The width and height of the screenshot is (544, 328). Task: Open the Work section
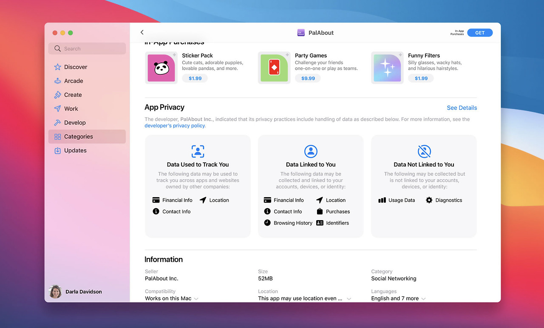(87, 109)
